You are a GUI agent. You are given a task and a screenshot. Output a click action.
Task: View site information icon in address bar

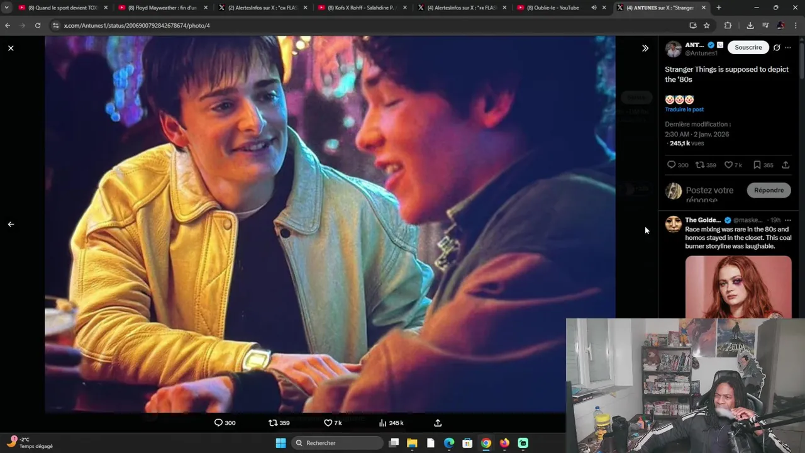tap(55, 25)
